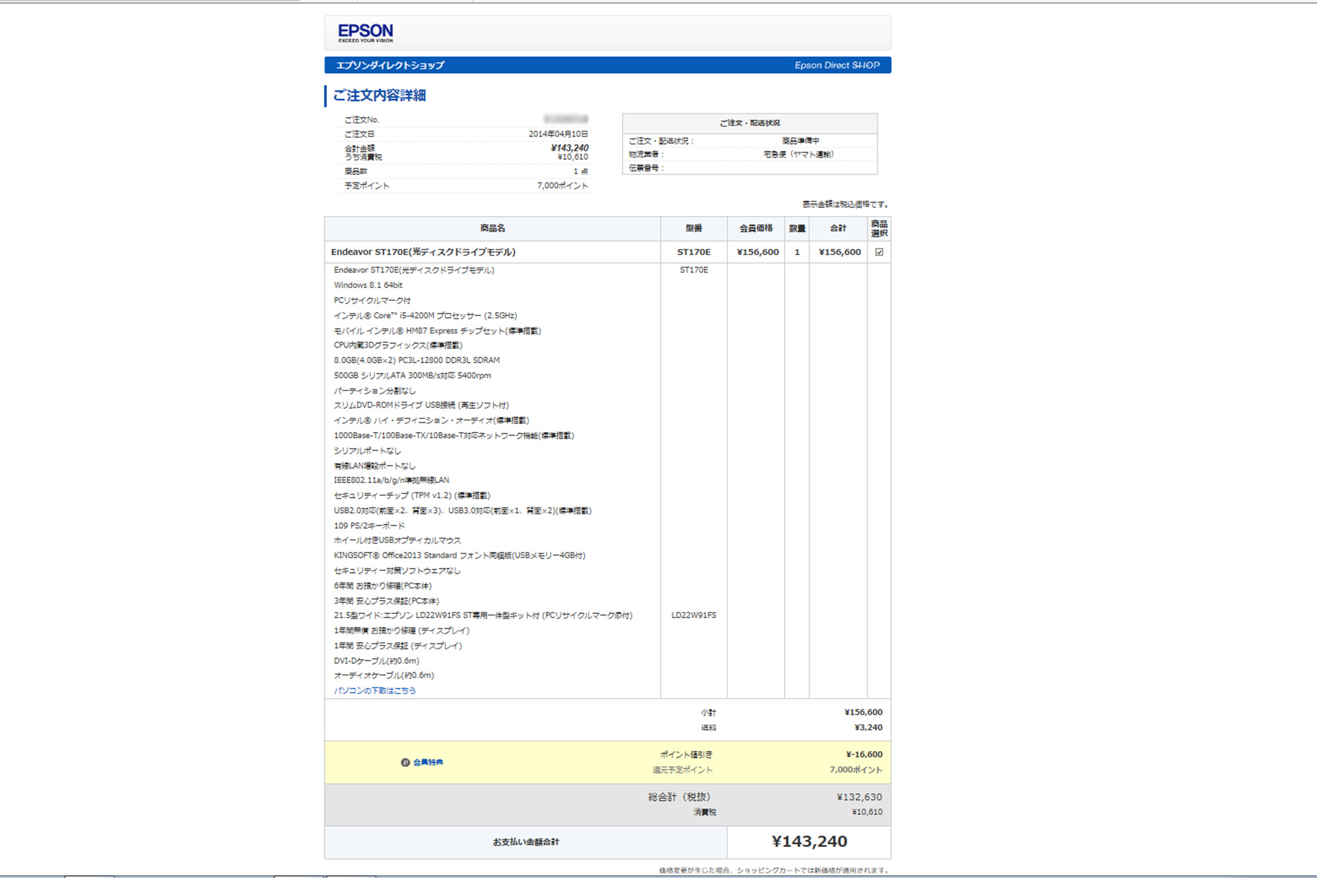The width and height of the screenshot is (1317, 878).
Task: Click the ご注文・配送状況 box header
Action: coord(749,123)
